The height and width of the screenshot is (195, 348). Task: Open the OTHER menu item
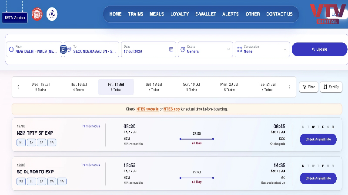coord(253,14)
